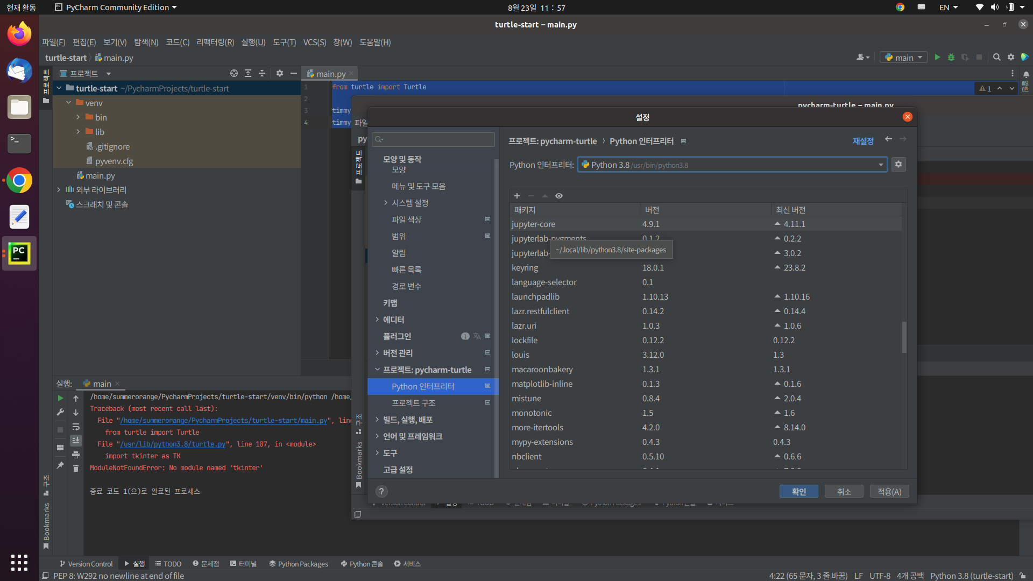Rerun the program in the run panel
1033x581 pixels.
[x=60, y=398]
